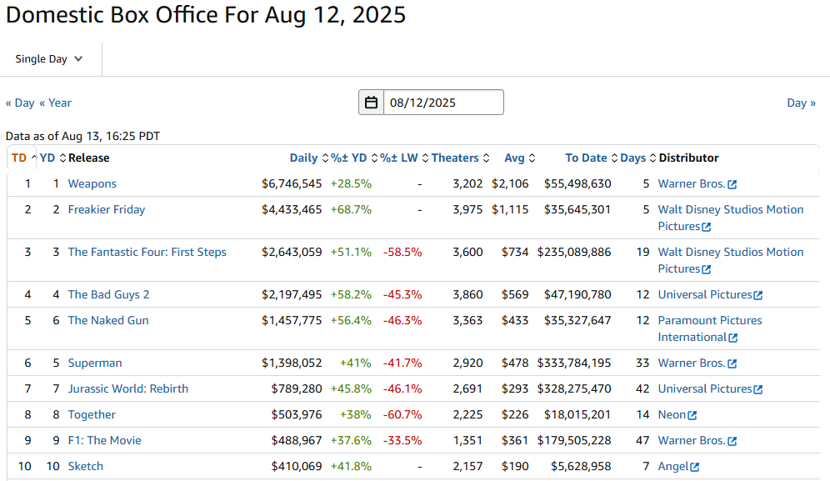Click Superman to-date total $333,784,195

click(574, 363)
